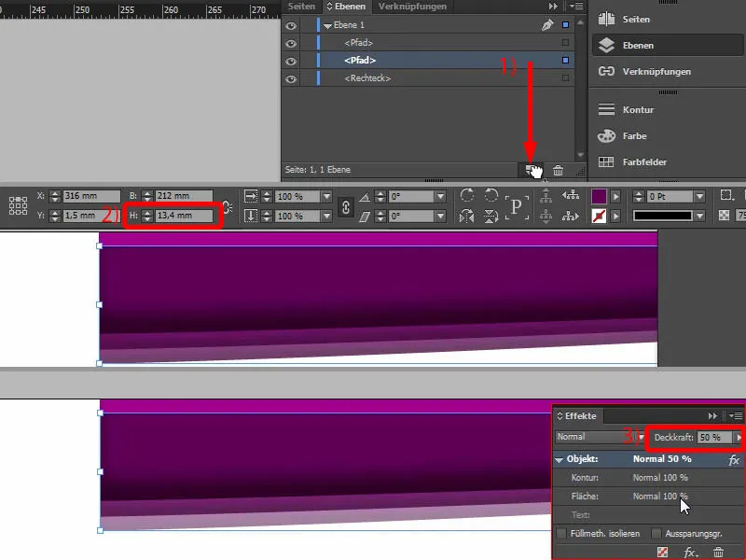746x560 pixels.
Task: Enable the Füllmeth. isolieren checkbox
Action: point(562,533)
